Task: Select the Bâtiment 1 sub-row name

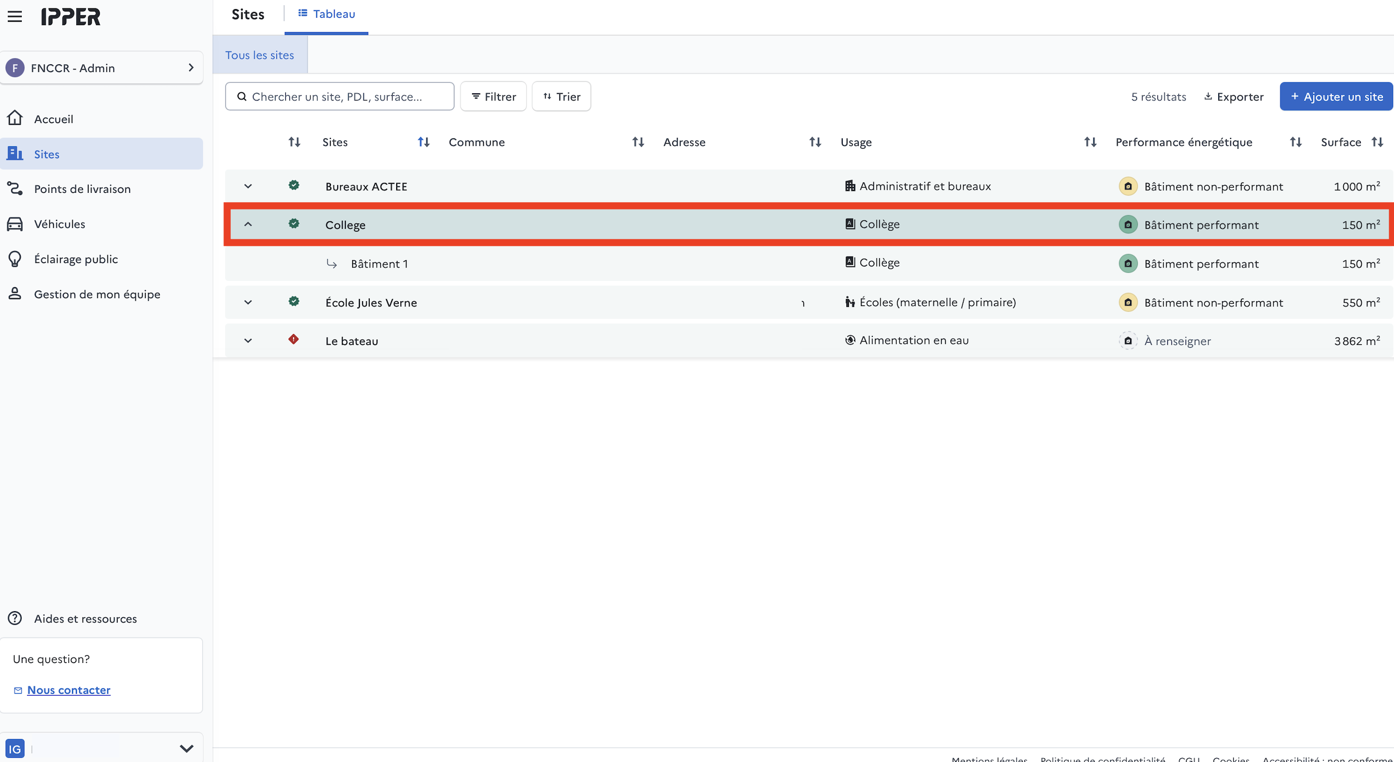Action: pos(379,264)
